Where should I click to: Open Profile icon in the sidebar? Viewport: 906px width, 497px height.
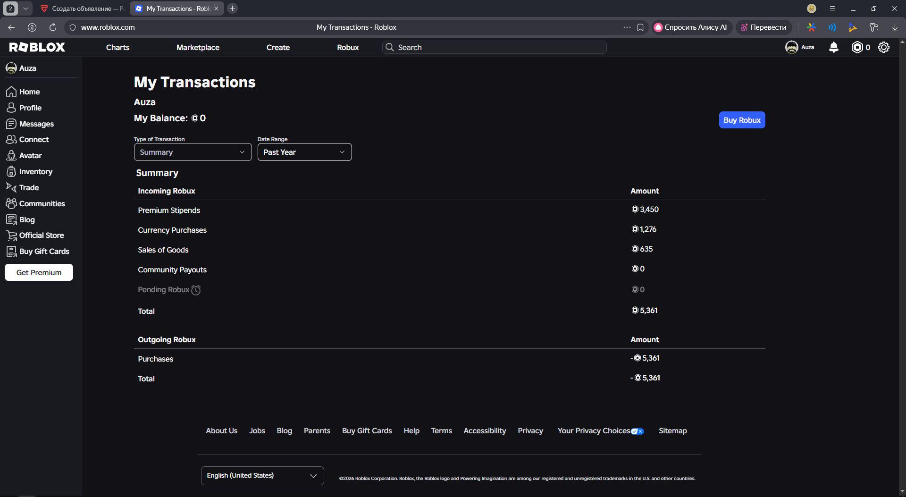pos(11,108)
